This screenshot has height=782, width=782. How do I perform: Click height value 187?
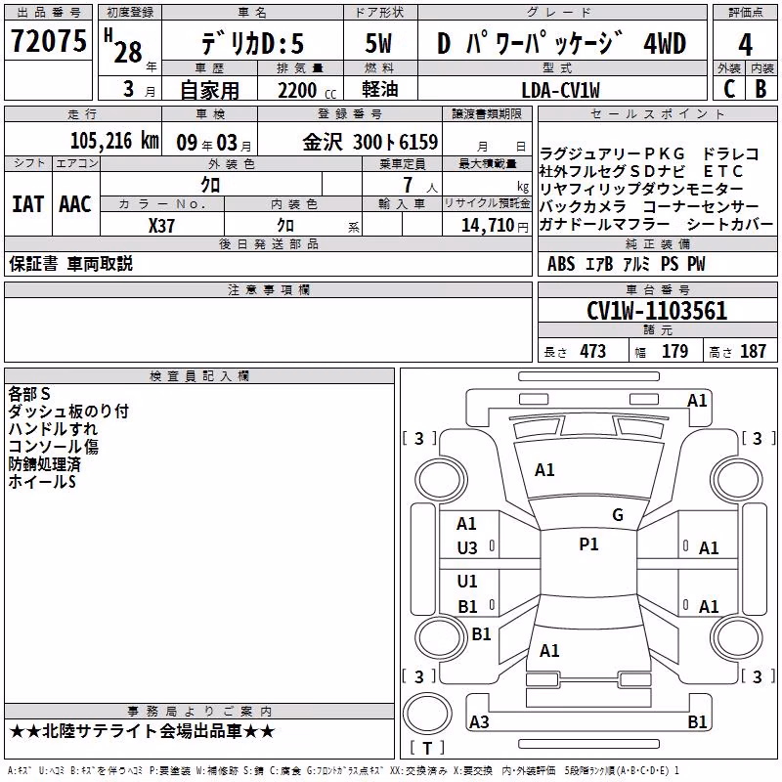click(753, 351)
